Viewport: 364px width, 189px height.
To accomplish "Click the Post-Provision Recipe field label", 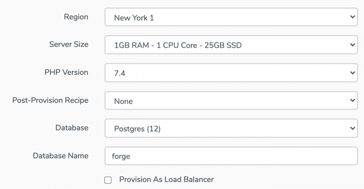I will click(x=50, y=100).
